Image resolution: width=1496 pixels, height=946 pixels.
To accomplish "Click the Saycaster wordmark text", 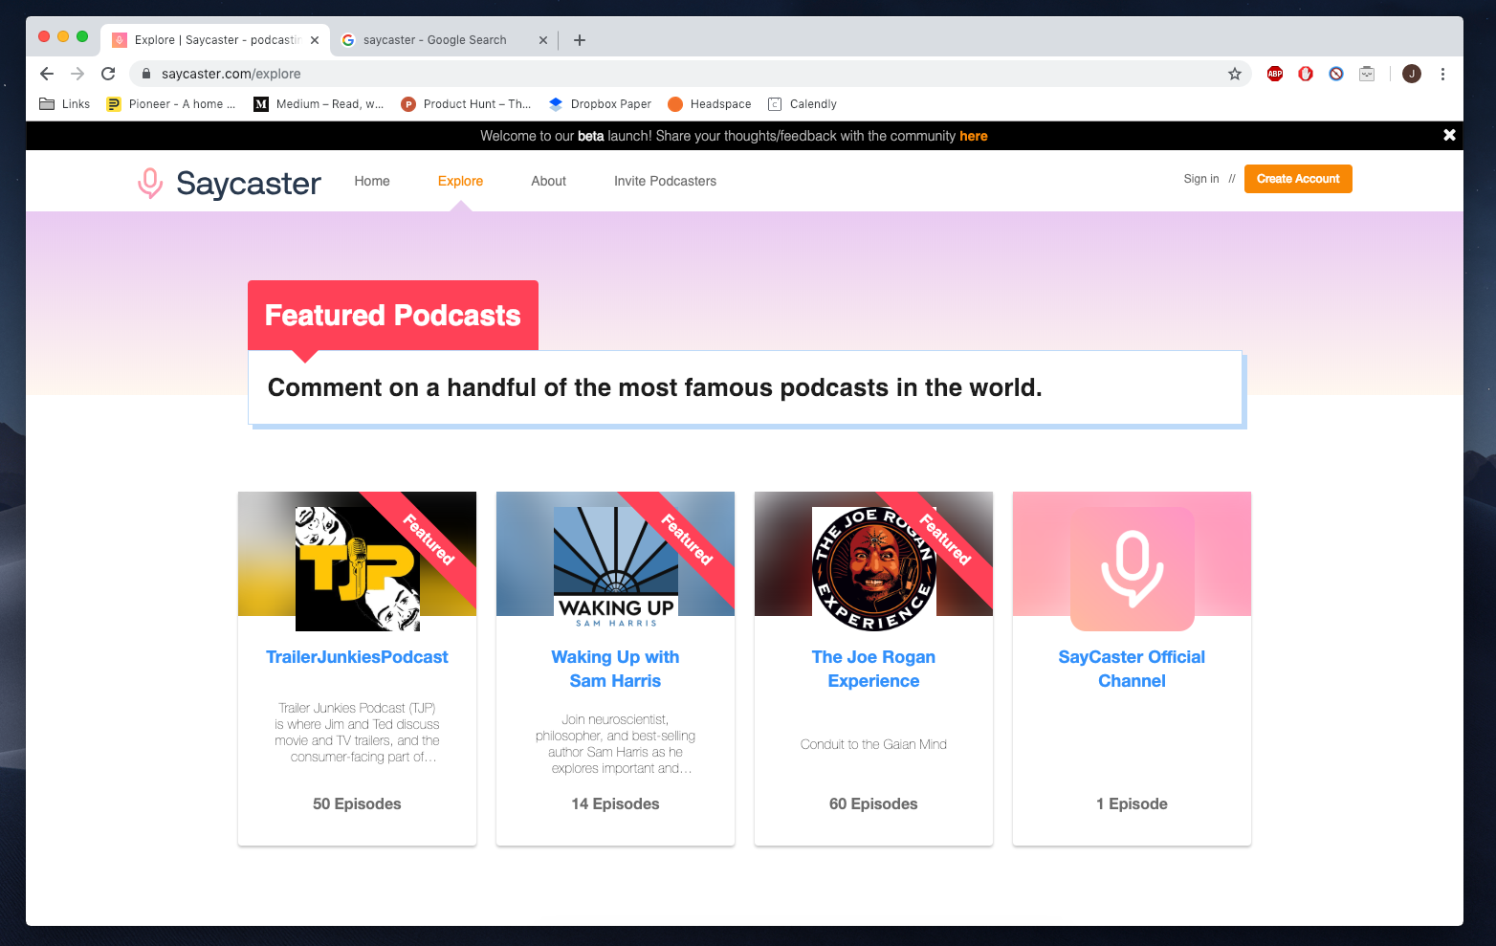I will pyautogui.click(x=249, y=183).
